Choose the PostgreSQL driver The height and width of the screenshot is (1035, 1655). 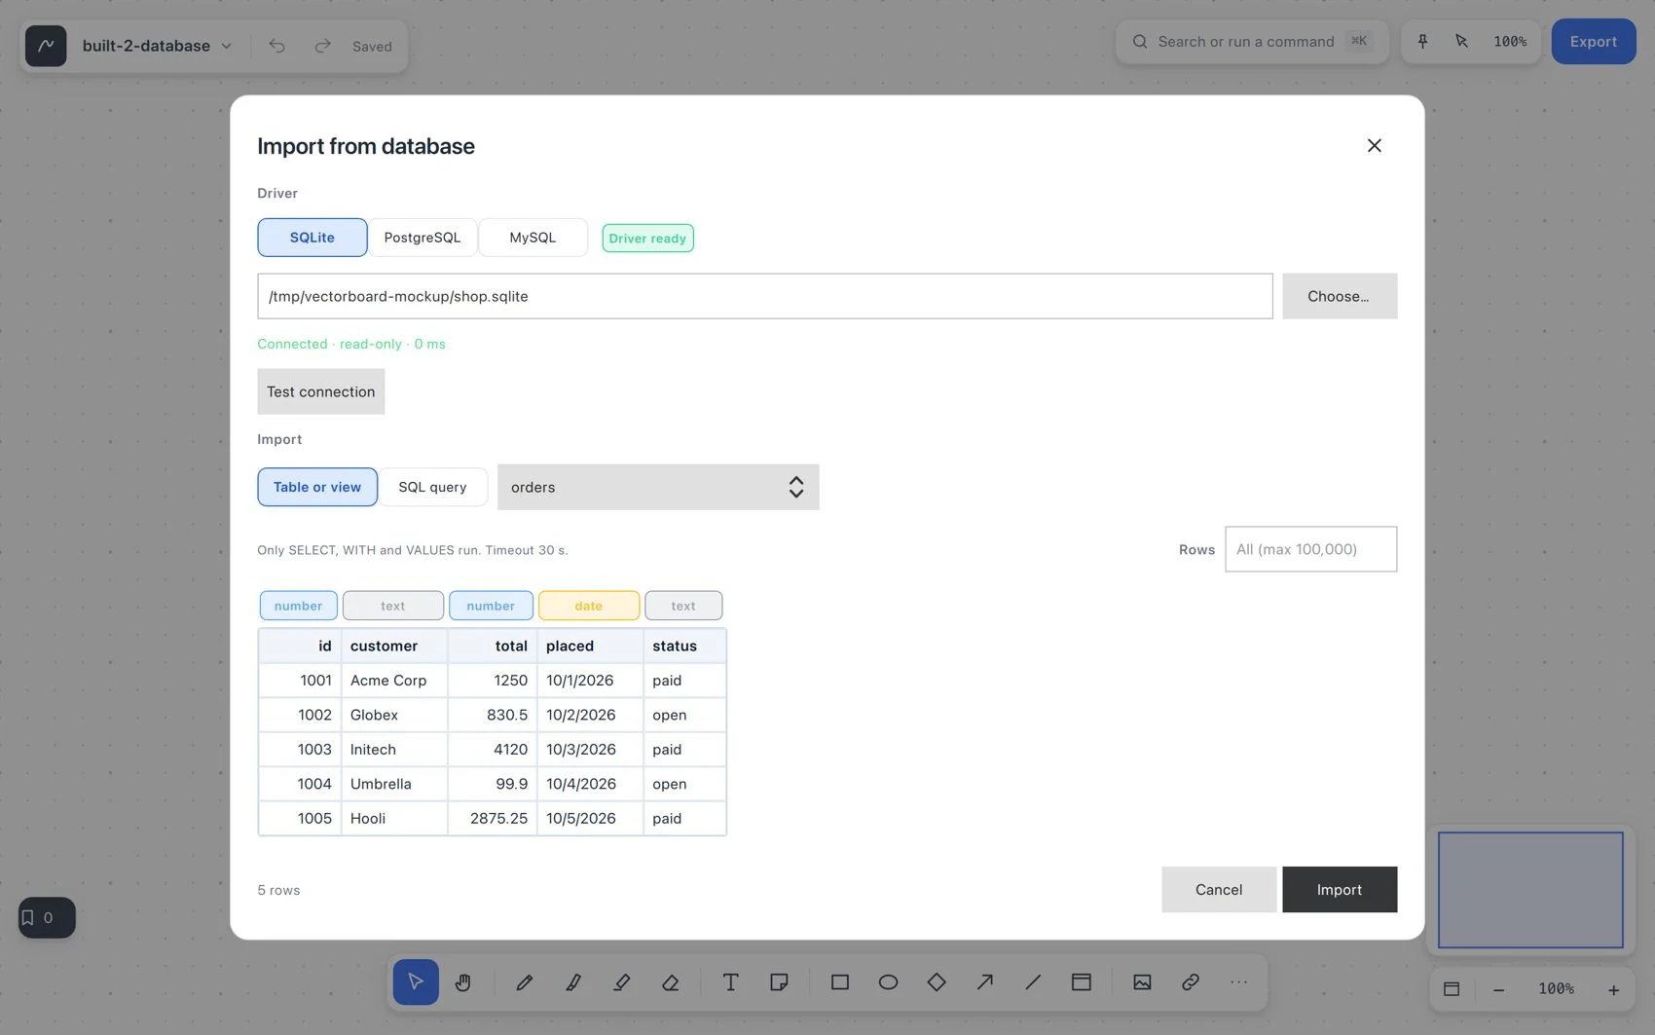coord(423,238)
